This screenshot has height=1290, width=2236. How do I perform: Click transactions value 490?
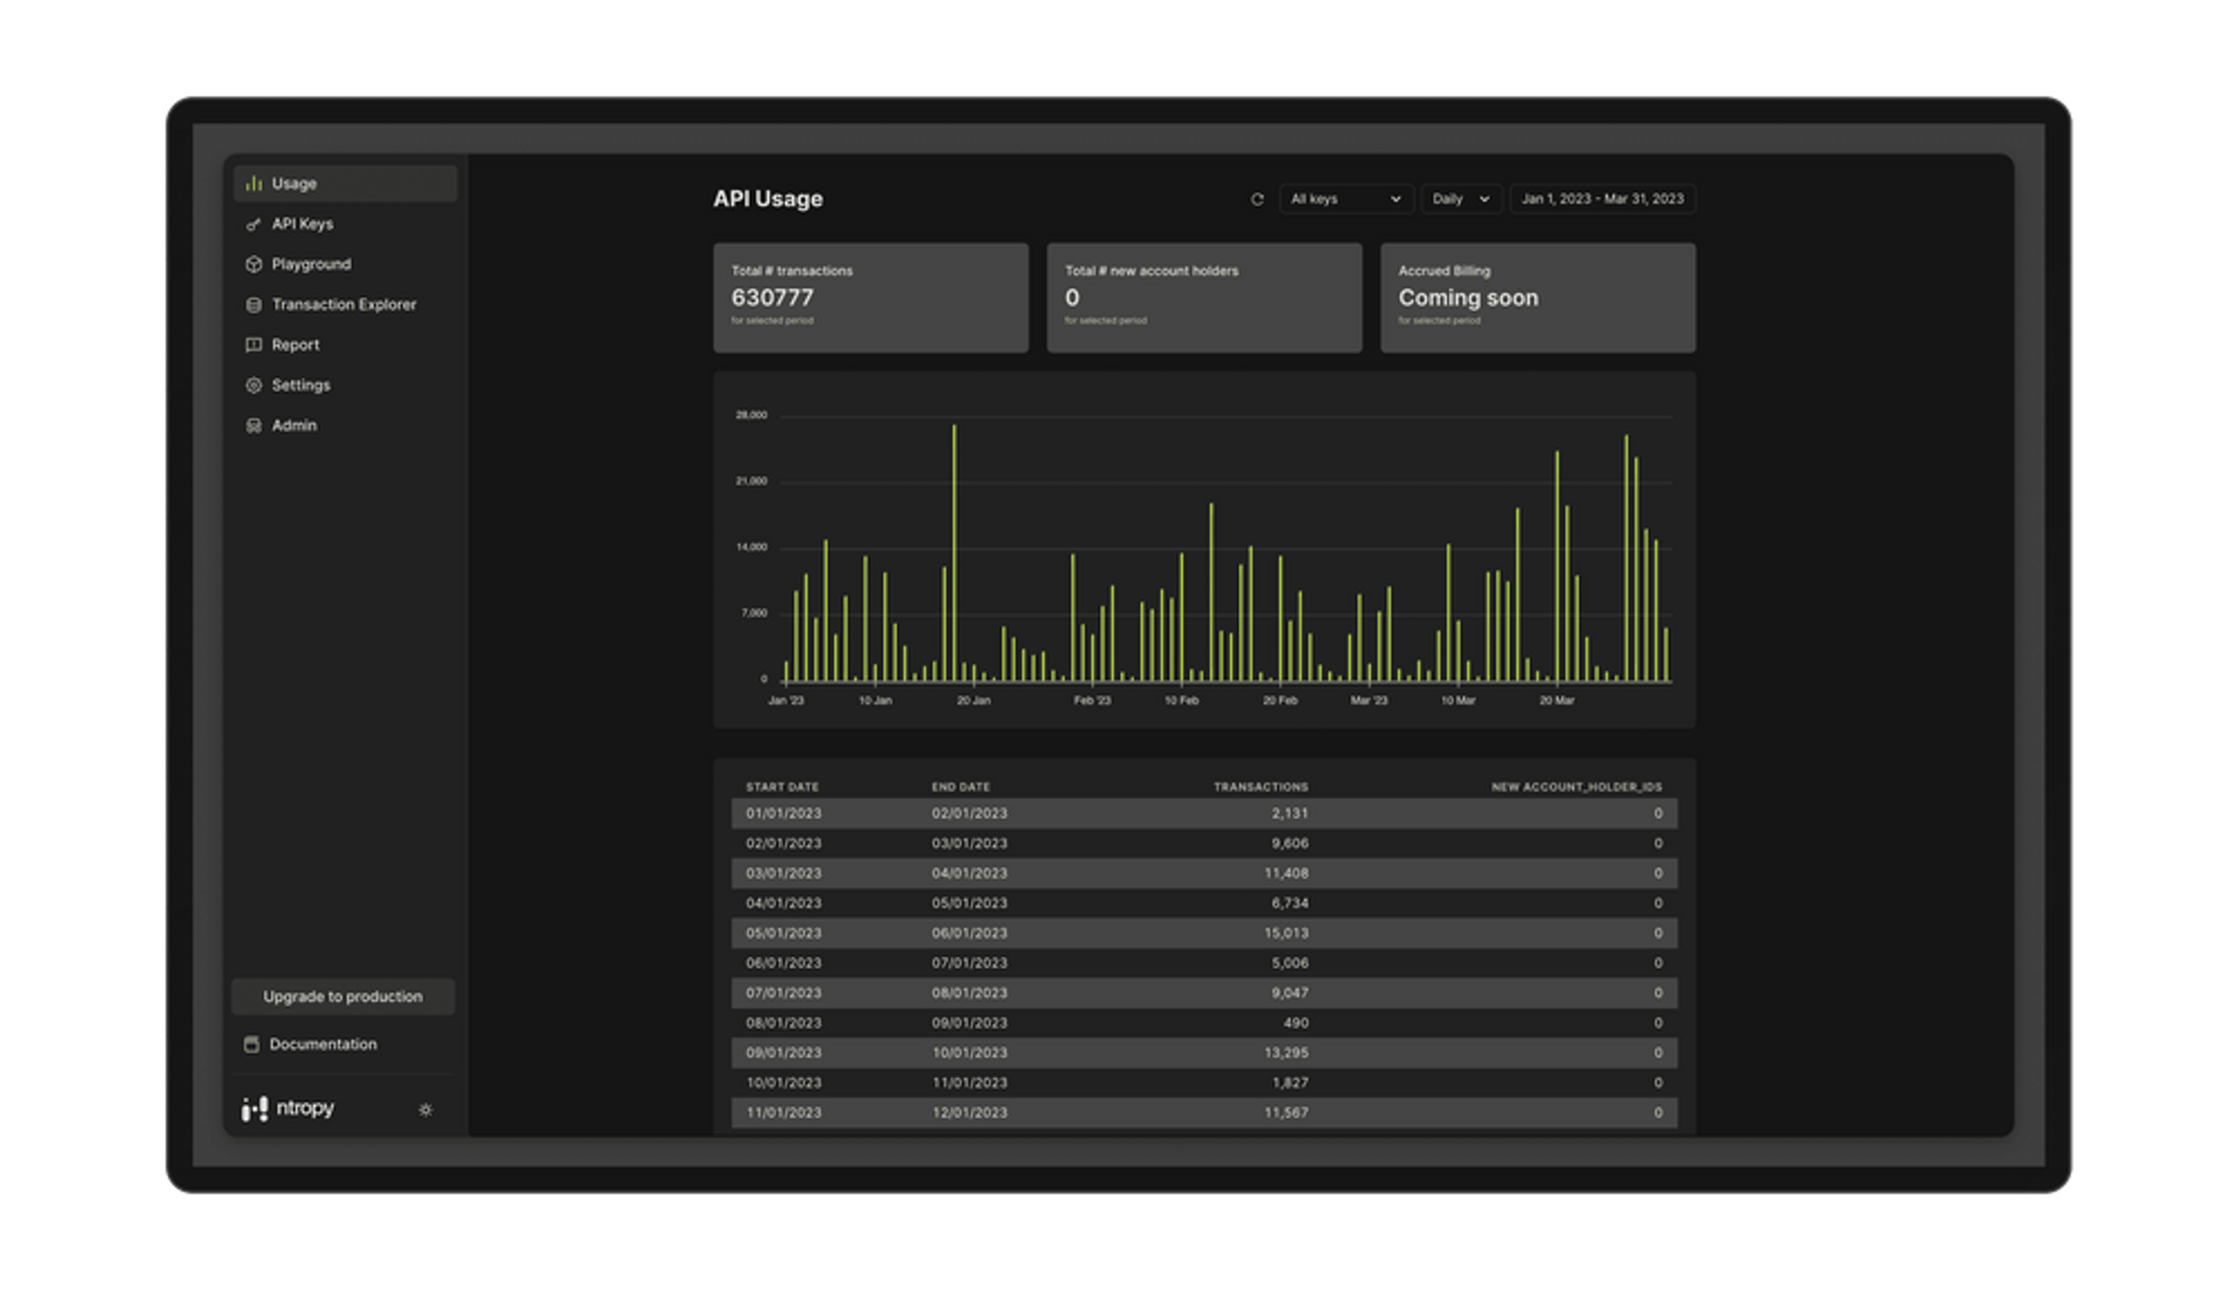1296,1023
